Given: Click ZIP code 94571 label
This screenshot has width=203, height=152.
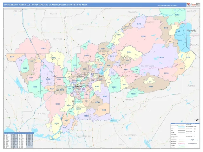Looking at the screenshot, I should tap(56, 123).
